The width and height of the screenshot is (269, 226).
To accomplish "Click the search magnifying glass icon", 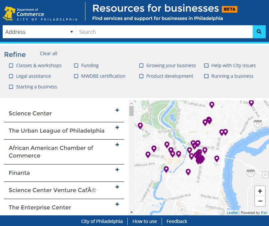I will [259, 32].
